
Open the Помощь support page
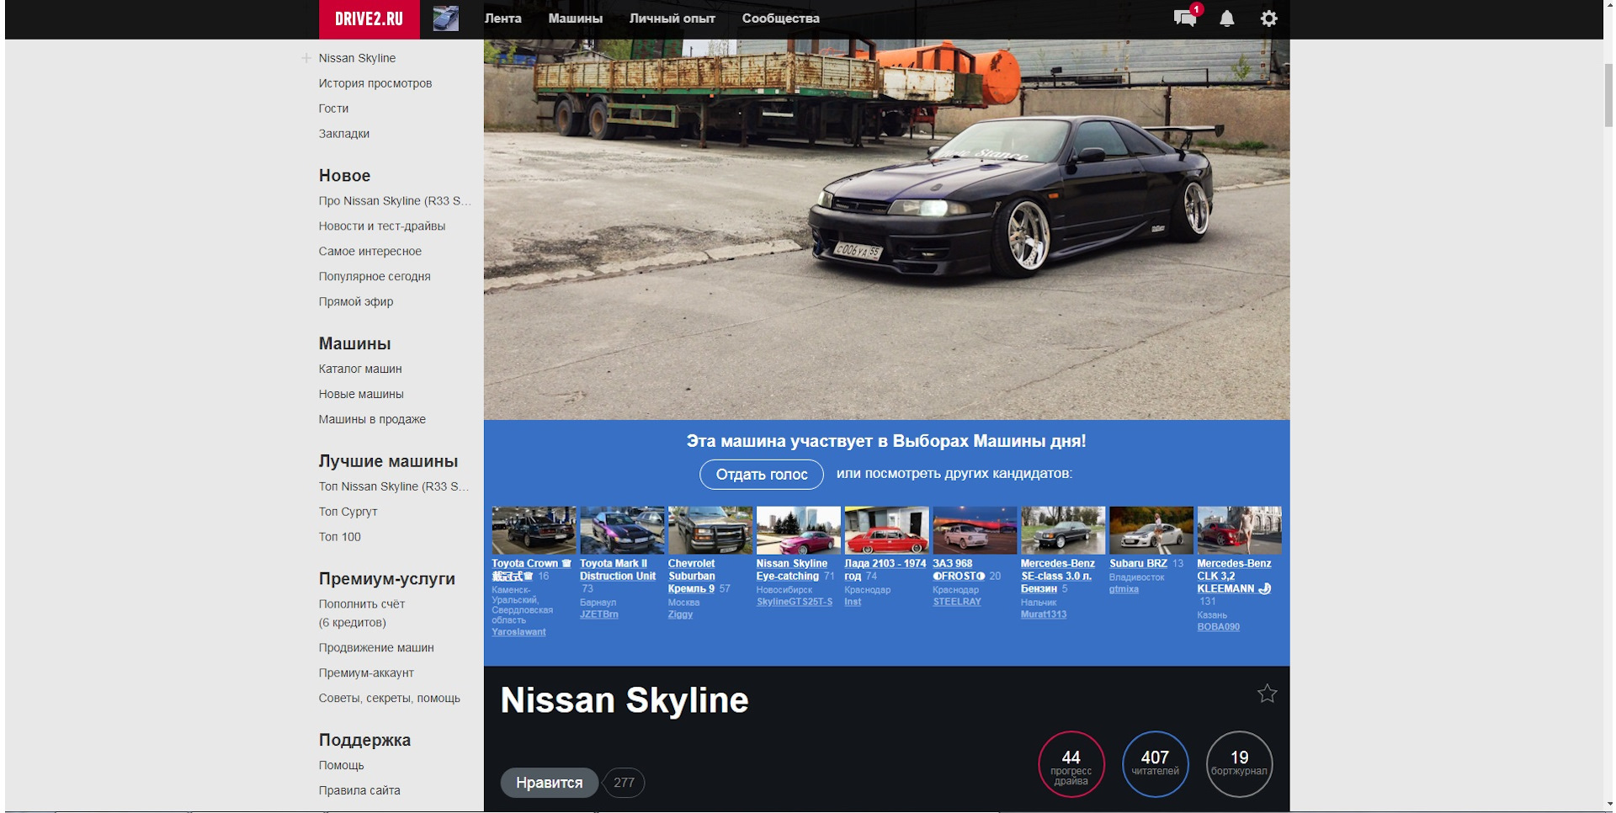[341, 765]
